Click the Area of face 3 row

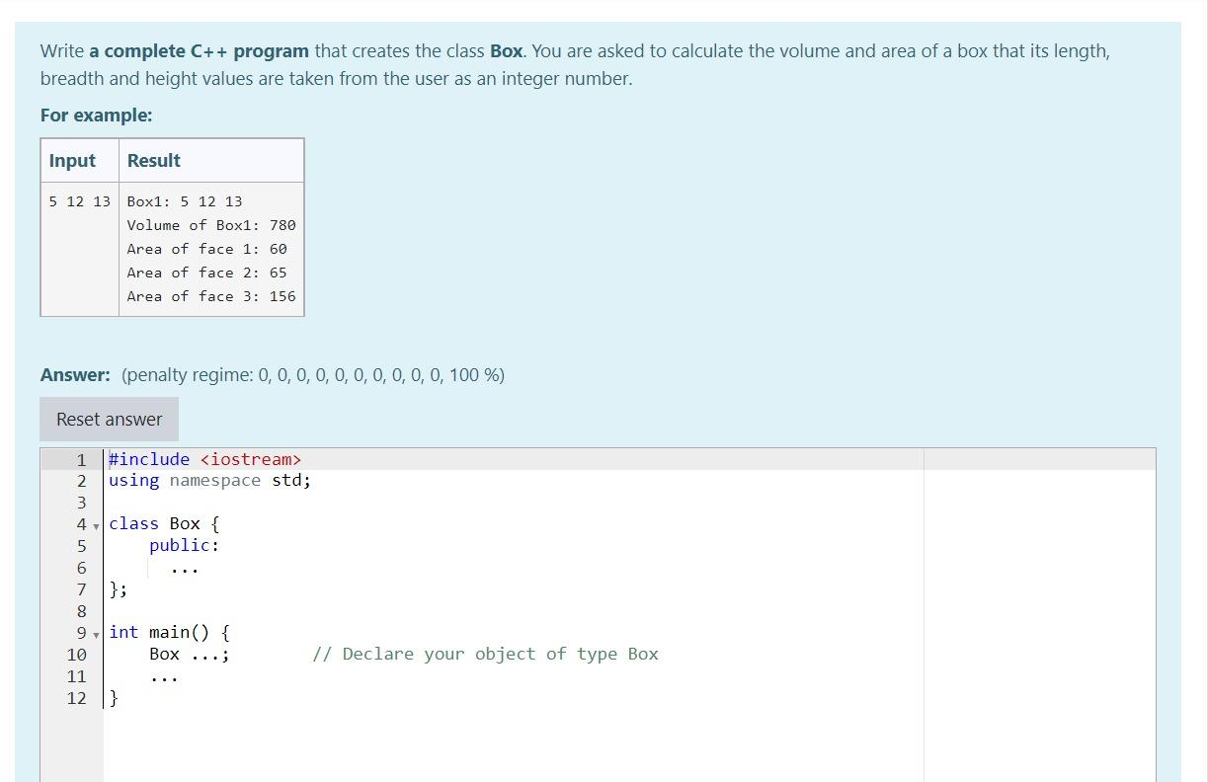point(210,296)
